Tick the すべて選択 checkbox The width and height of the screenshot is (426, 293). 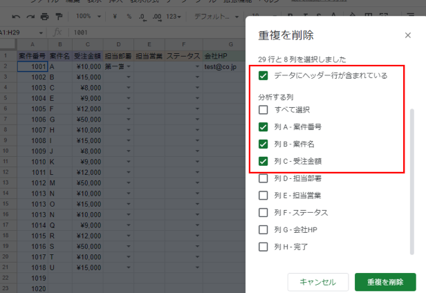click(x=263, y=110)
